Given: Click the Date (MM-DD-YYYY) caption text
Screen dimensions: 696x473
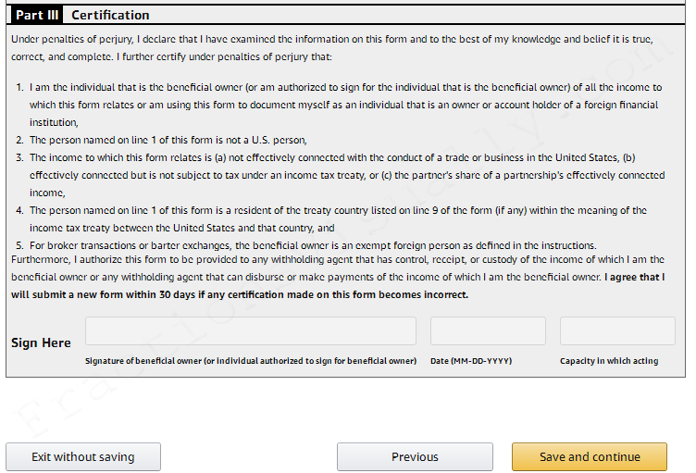Looking at the screenshot, I should click(471, 361).
